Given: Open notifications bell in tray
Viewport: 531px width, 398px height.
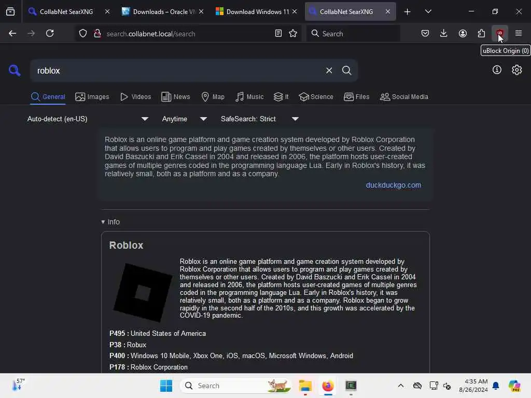Looking at the screenshot, I should point(496,386).
